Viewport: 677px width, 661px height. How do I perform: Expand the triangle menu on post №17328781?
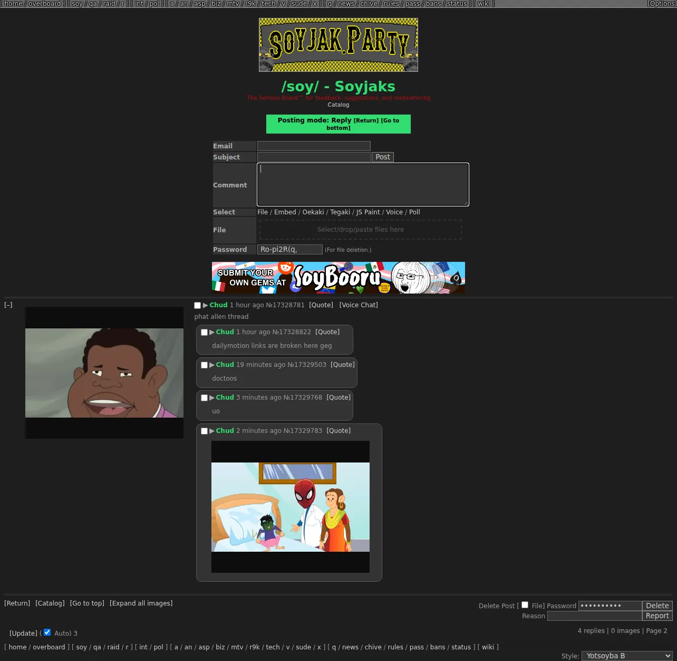(206, 305)
